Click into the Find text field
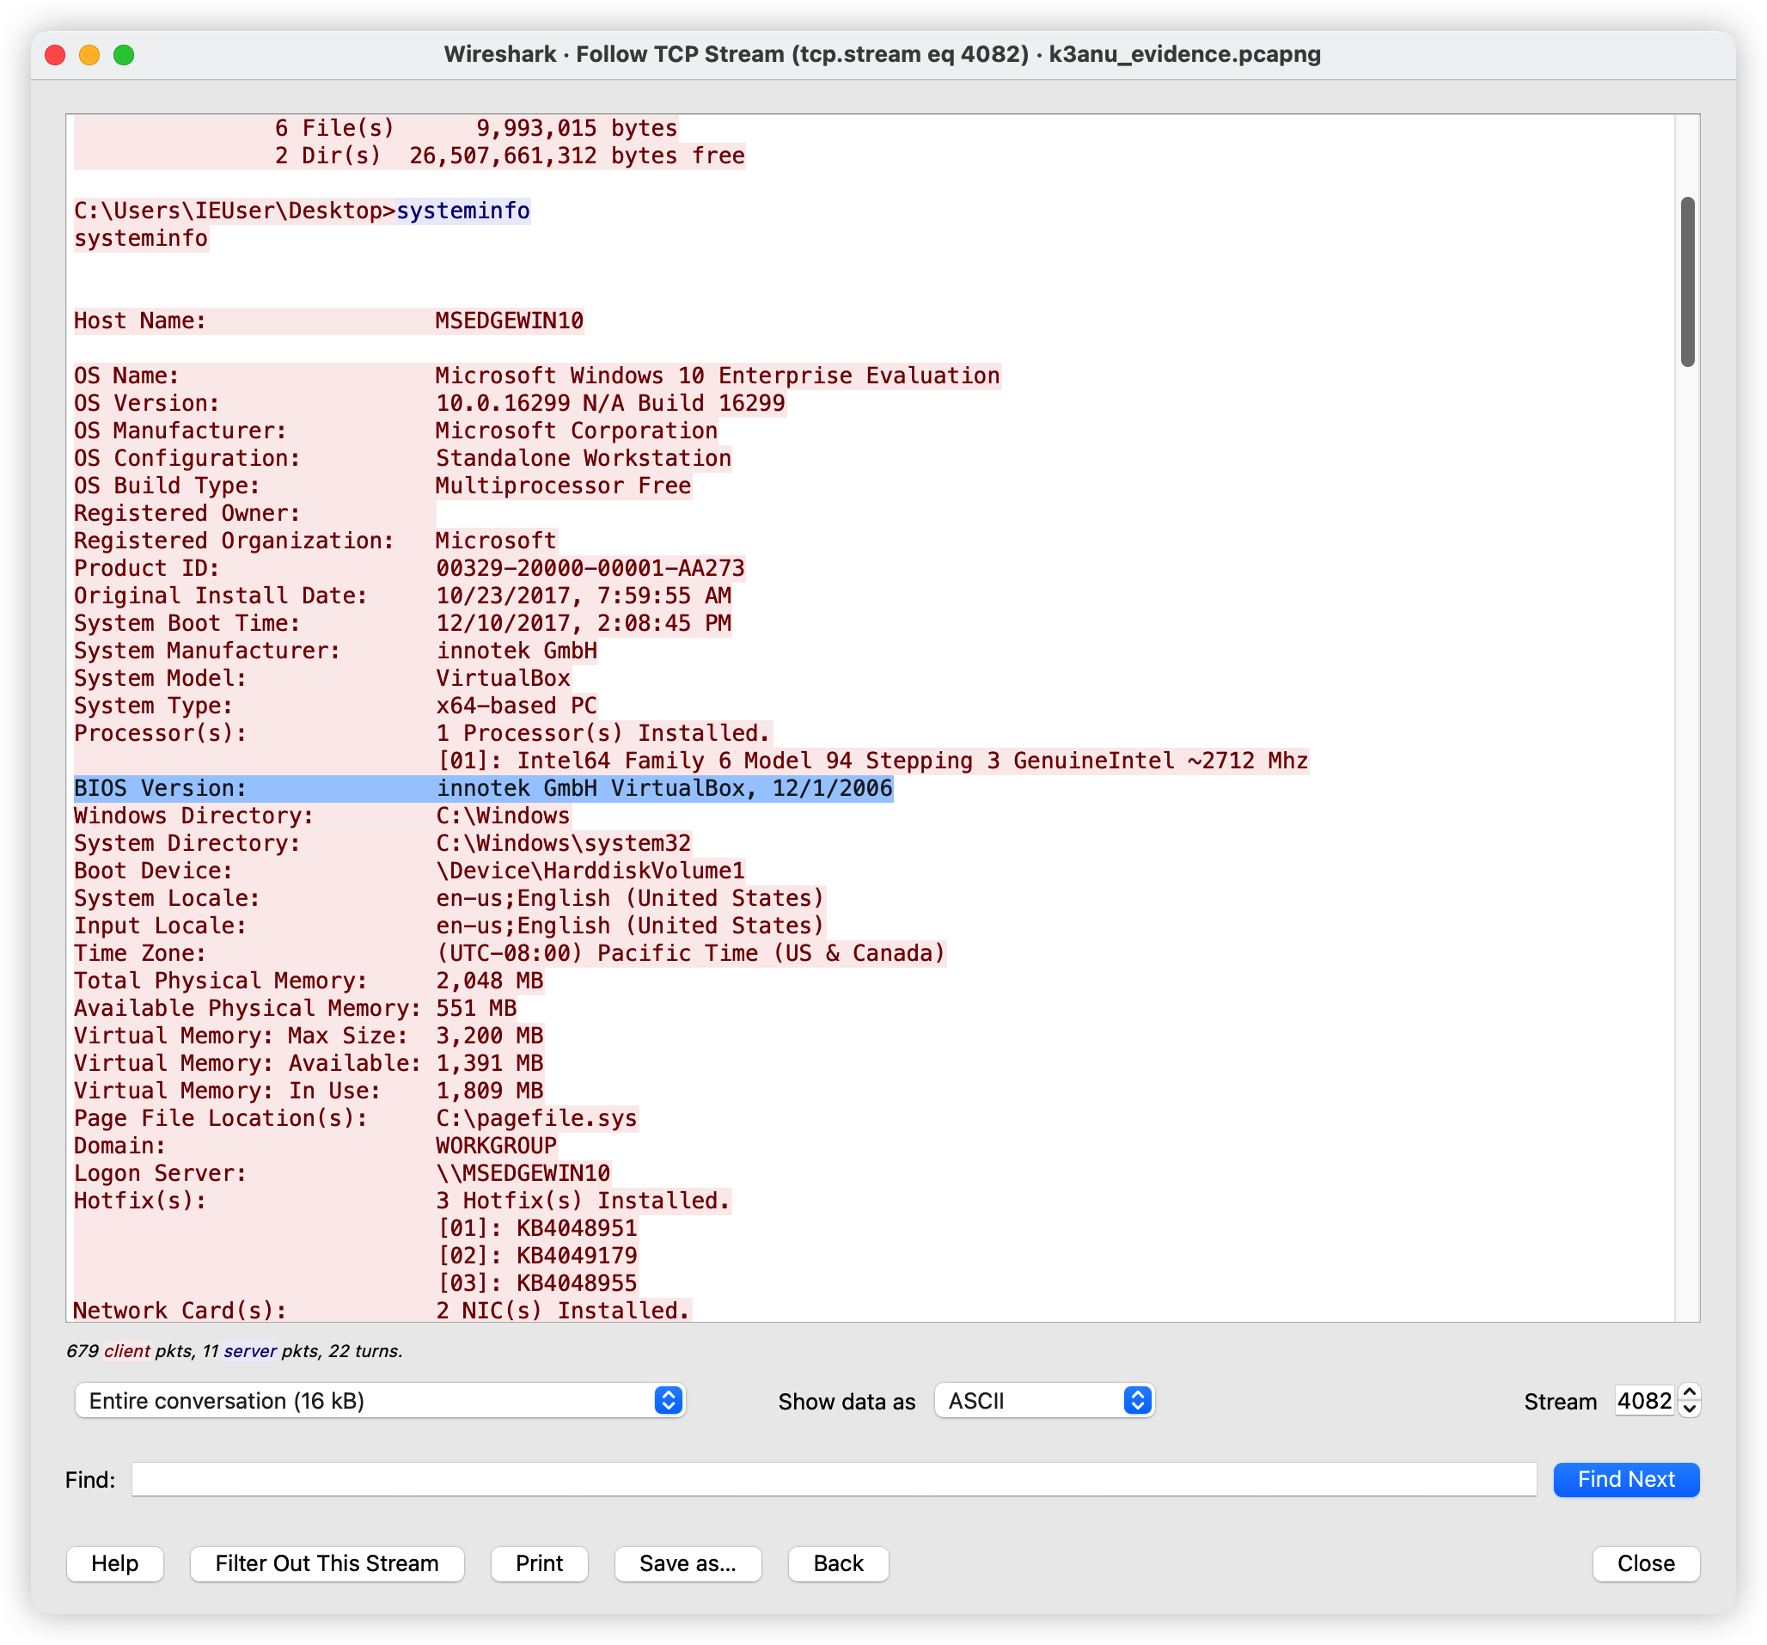Screen dimensions: 1767x1645 pos(834,1479)
